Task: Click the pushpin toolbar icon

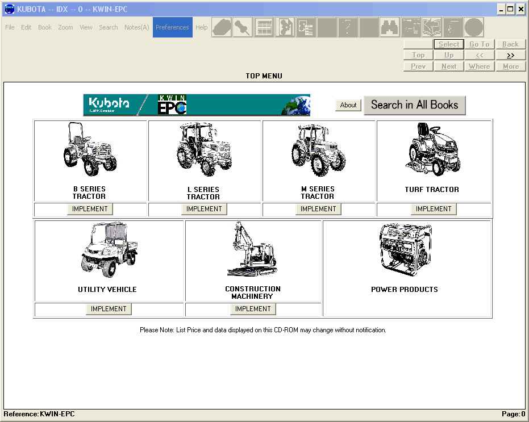Action: [243, 27]
